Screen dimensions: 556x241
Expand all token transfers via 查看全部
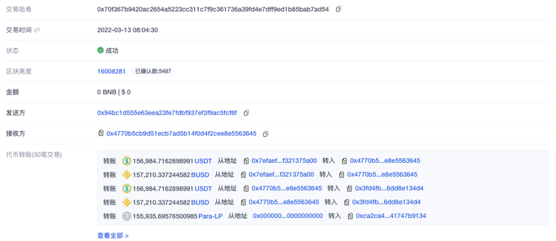[113, 236]
